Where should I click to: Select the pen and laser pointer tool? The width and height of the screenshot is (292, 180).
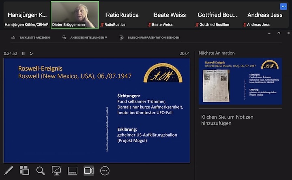pos(9,171)
